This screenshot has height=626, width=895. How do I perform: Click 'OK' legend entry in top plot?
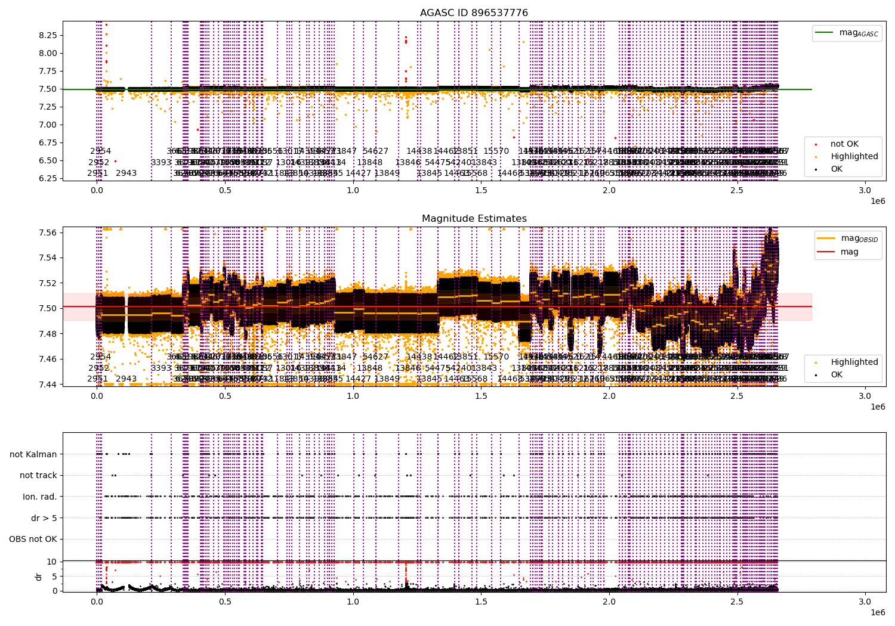tap(837, 169)
